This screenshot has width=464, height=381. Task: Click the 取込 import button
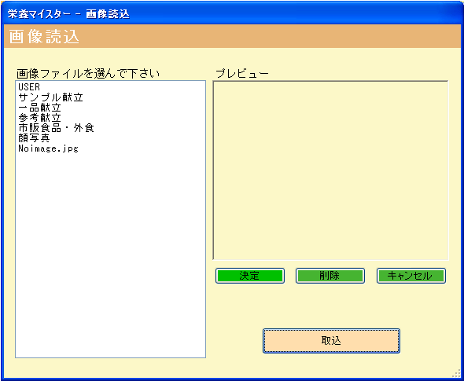(331, 341)
